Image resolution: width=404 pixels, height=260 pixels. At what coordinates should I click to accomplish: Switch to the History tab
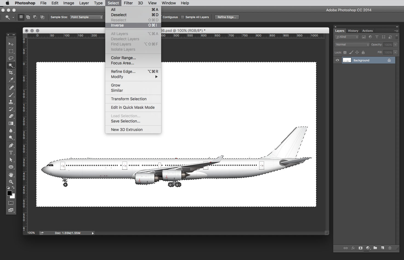click(x=353, y=31)
